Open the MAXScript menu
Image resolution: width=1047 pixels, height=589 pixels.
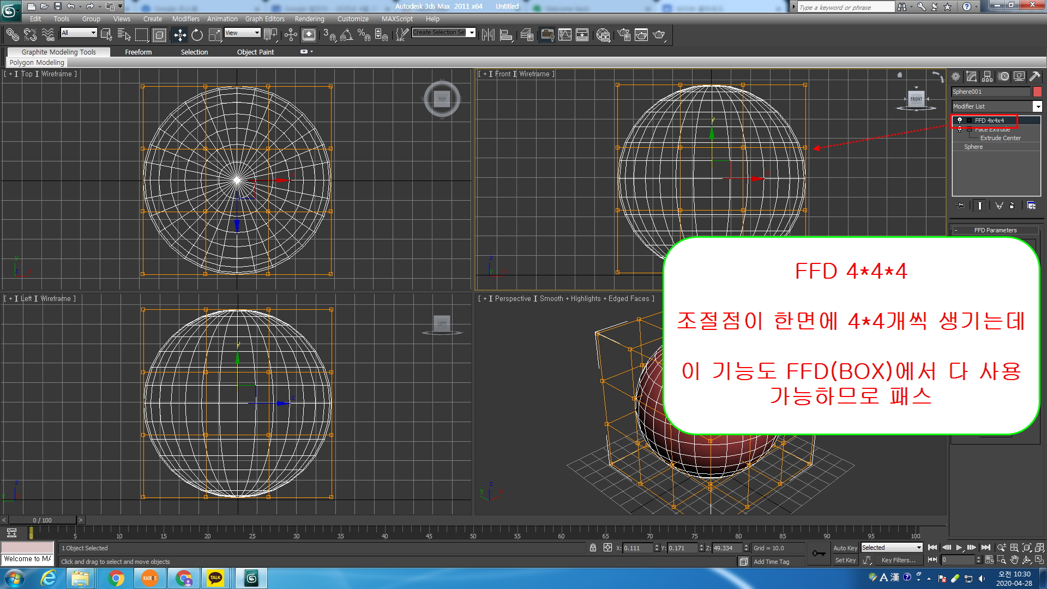pyautogui.click(x=397, y=19)
